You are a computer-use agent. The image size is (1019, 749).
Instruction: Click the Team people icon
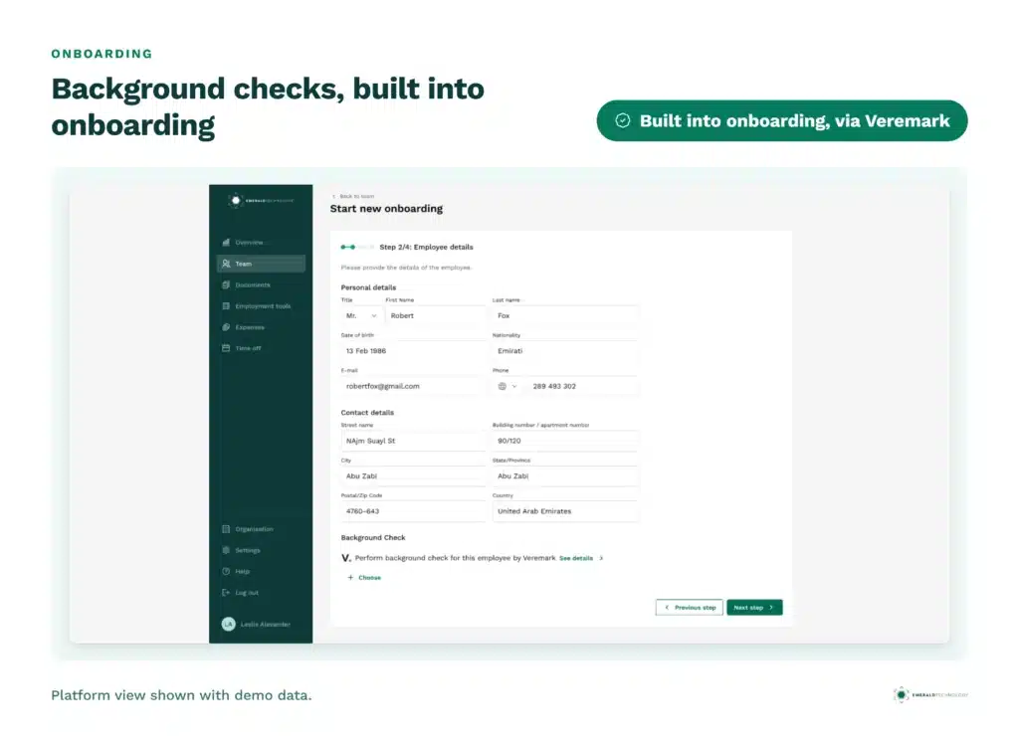pos(226,264)
